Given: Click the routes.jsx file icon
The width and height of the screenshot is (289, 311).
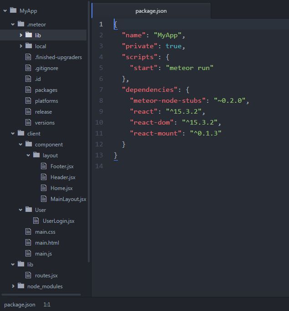Looking at the screenshot, I should pyautogui.click(x=28, y=275).
